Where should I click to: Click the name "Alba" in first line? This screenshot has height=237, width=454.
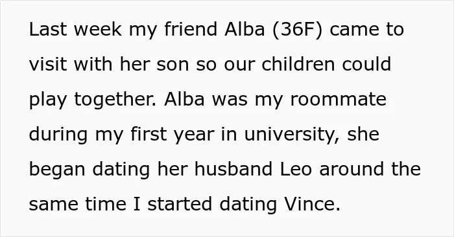click(x=245, y=29)
